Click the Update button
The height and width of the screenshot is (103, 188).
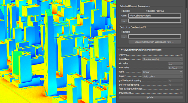151,97
